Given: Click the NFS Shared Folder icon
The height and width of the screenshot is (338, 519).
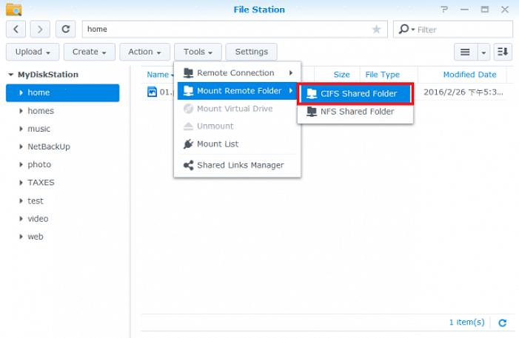Looking at the screenshot, I should tap(312, 112).
